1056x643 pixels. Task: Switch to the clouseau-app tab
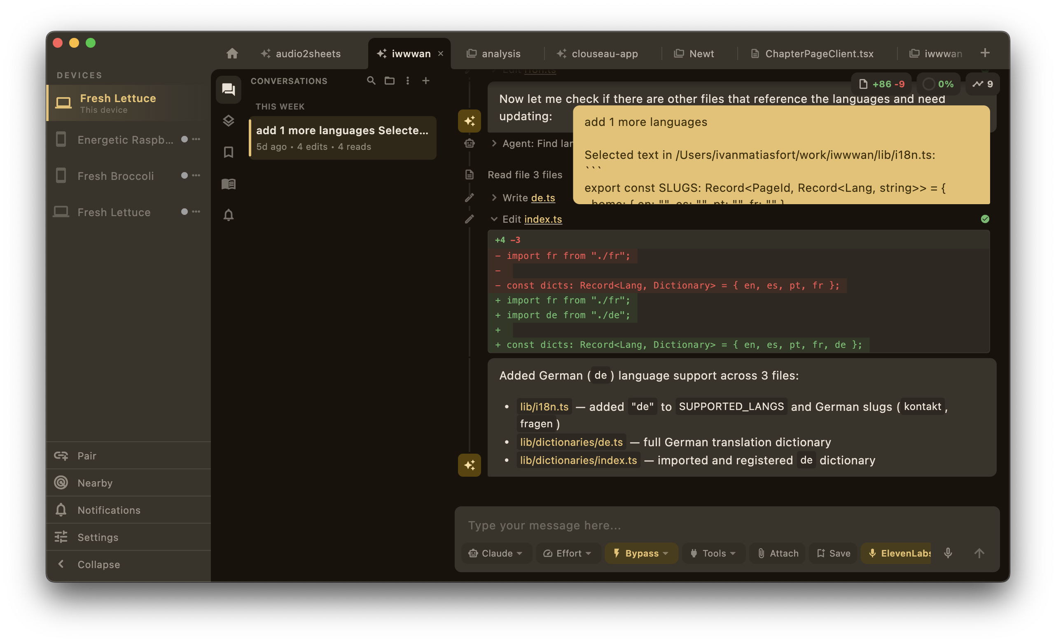pyautogui.click(x=598, y=54)
